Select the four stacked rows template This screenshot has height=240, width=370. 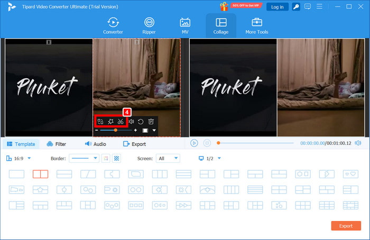coord(255,190)
